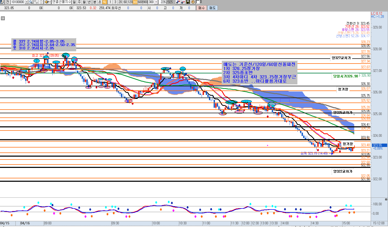Image resolution: width=388 pixels, height=227 pixels.
Task: Click the magnifier search icon beside code 10100000
Action: pyautogui.click(x=31, y=2)
